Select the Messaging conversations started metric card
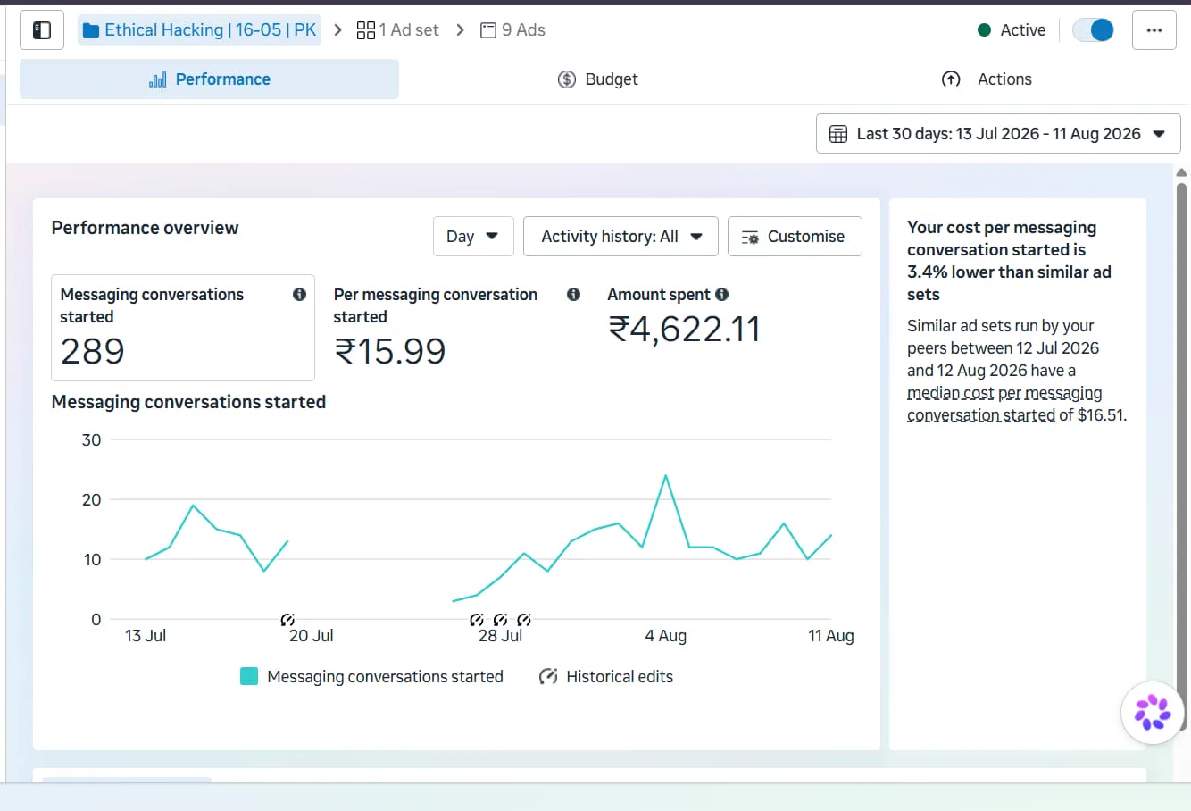This screenshot has width=1191, height=811. point(183,328)
